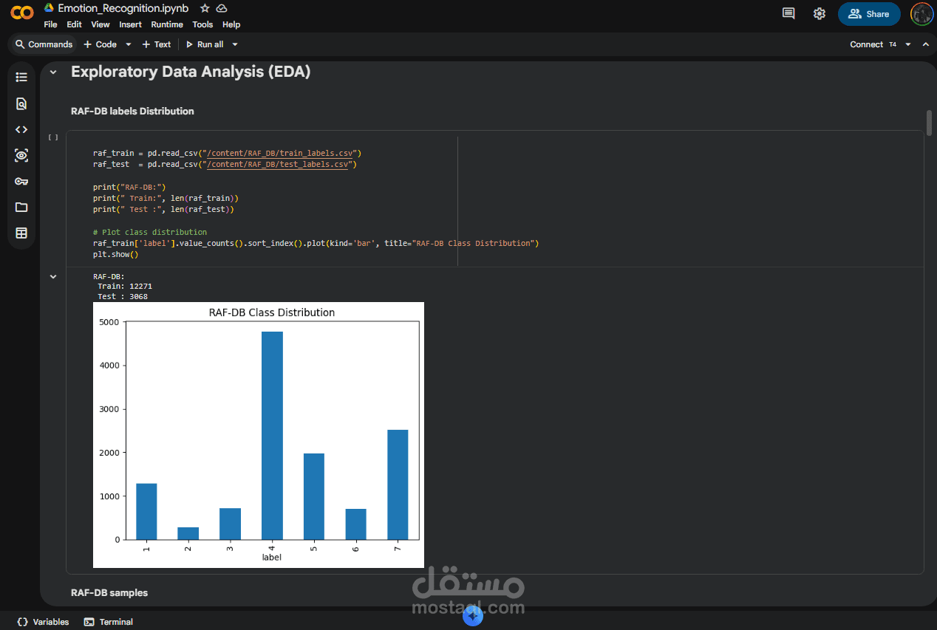
Task: Open the settings gear icon
Action: click(820, 13)
